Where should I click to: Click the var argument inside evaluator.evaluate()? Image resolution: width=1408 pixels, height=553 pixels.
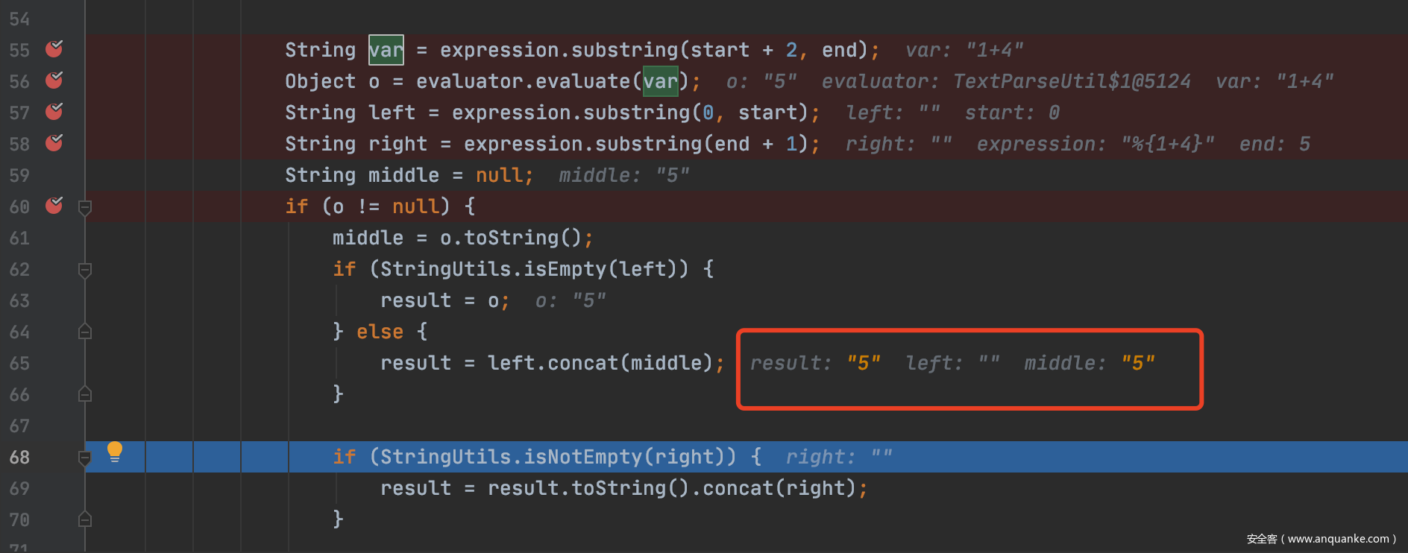(660, 81)
